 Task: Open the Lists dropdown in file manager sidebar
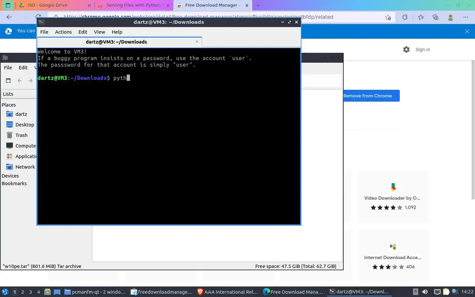point(19,94)
